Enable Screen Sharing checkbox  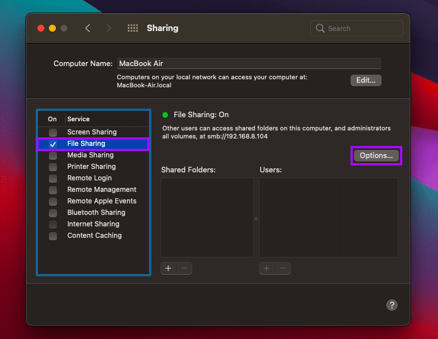coord(53,132)
